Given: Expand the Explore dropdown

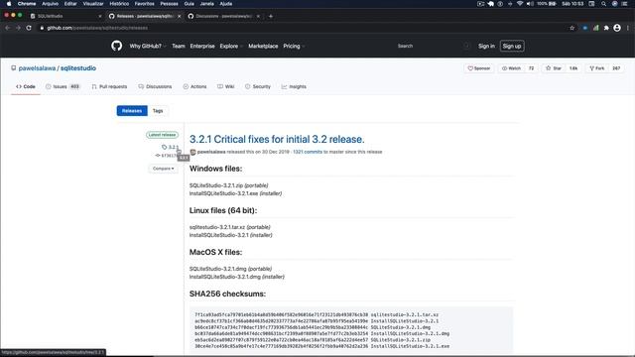Looking at the screenshot, I should tap(231, 47).
